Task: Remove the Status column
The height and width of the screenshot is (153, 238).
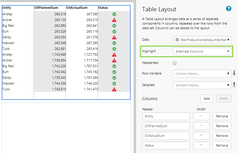Action: (222, 145)
